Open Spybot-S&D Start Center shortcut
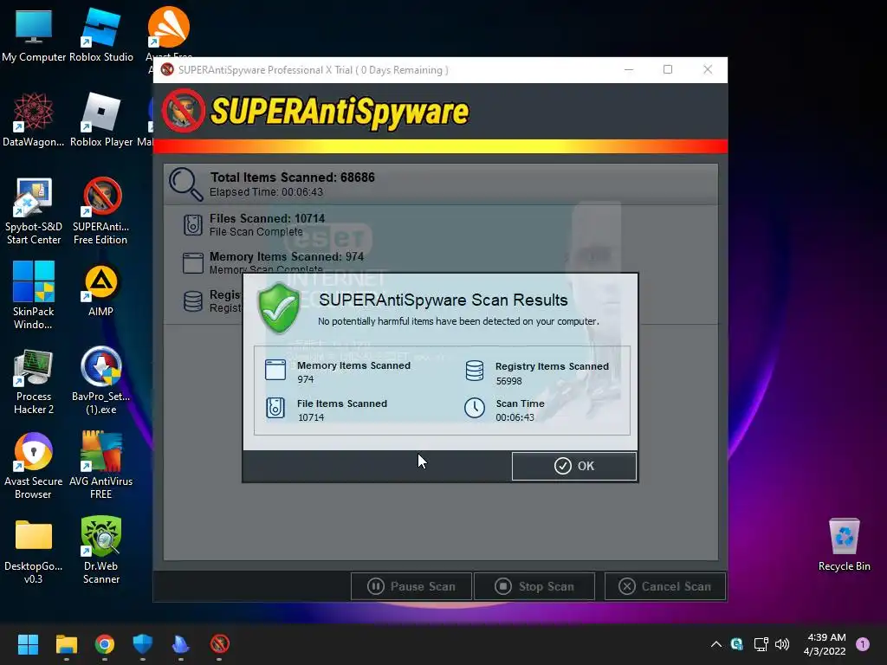Viewport: 887px width, 665px height. tap(34, 210)
